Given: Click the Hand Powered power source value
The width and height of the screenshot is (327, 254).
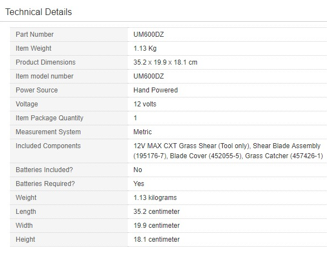Looking at the screenshot, I should point(156,90).
